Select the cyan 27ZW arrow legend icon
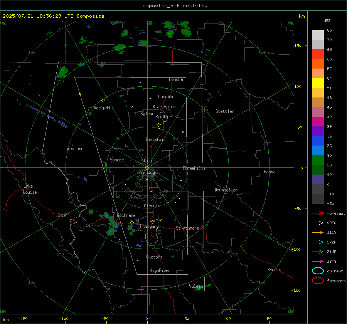 click(x=318, y=242)
